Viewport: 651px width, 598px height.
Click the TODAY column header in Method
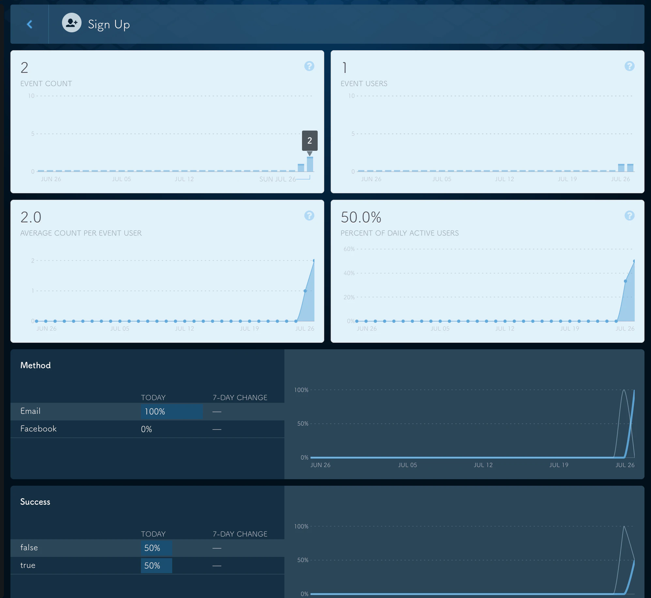[x=153, y=398]
